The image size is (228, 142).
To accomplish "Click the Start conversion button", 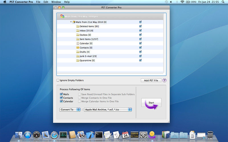I will point(151,103).
